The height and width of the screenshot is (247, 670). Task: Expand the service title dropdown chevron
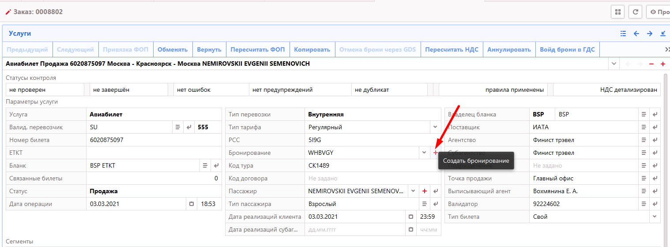[614, 64]
